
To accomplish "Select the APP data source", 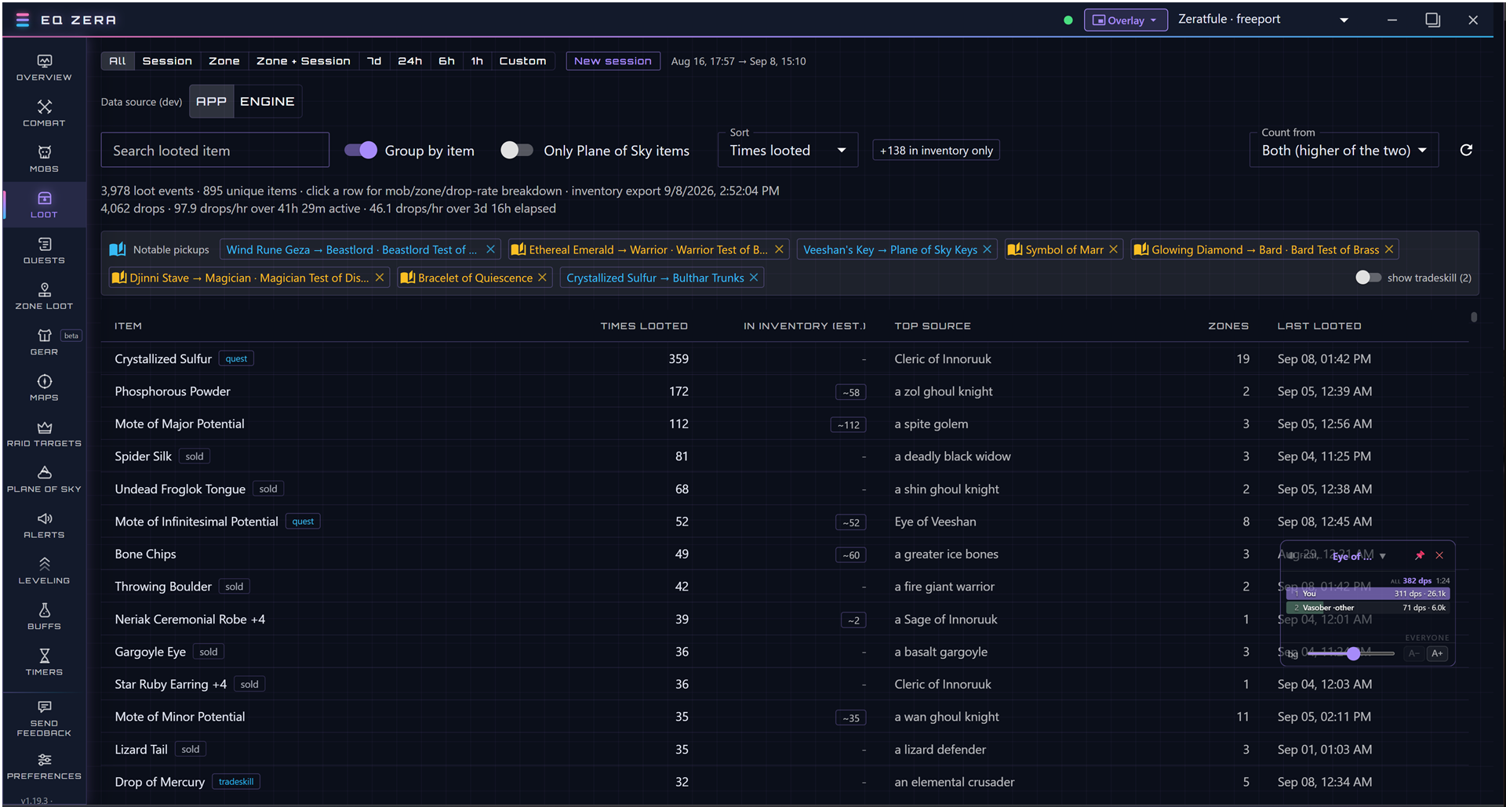I will pos(211,101).
